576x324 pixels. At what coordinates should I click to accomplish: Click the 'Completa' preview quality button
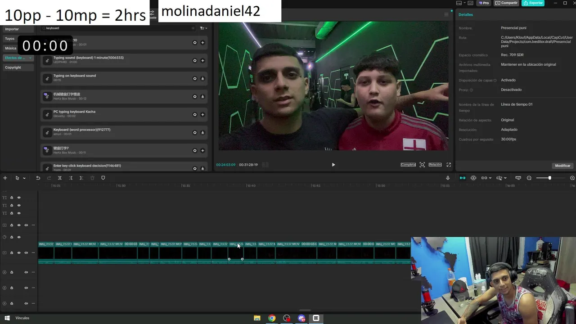(408, 165)
